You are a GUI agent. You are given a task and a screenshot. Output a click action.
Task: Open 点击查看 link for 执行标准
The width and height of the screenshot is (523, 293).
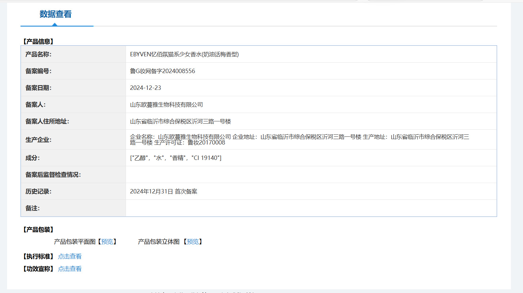[70, 256]
